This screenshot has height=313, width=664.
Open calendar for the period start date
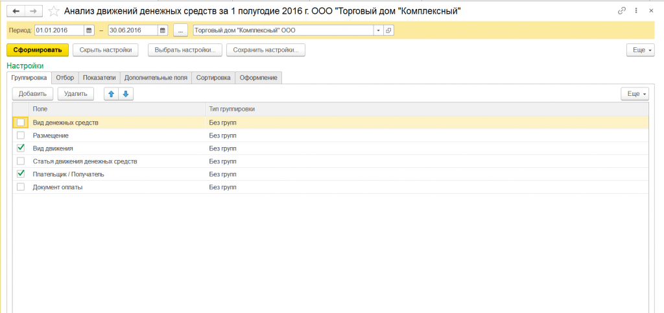coord(89,30)
